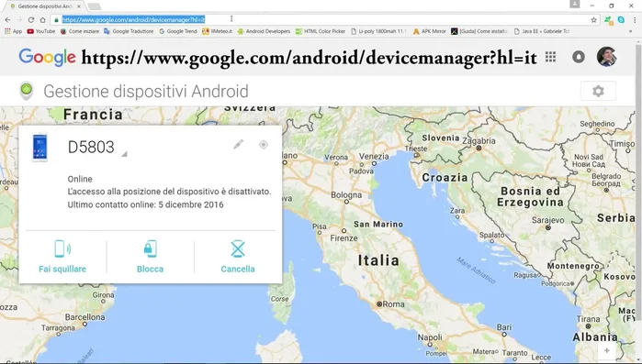This screenshot has height=364, width=642.
Task: Click Venezia on the map
Action: click(x=374, y=157)
